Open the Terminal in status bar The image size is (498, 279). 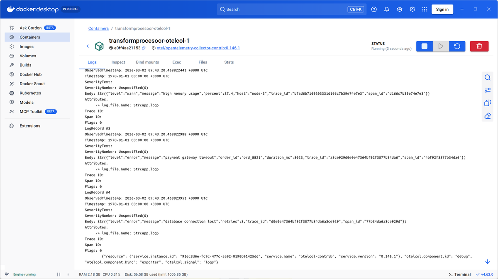coord(460,274)
